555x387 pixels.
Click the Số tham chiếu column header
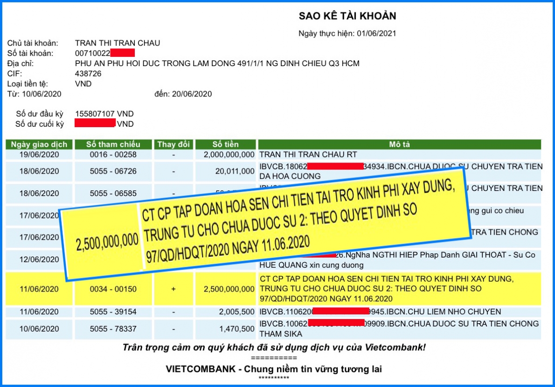point(113,144)
